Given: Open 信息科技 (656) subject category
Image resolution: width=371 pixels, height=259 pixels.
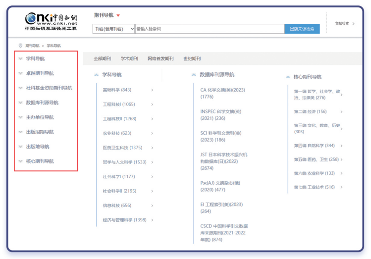Looking at the screenshot, I should pos(117,206).
